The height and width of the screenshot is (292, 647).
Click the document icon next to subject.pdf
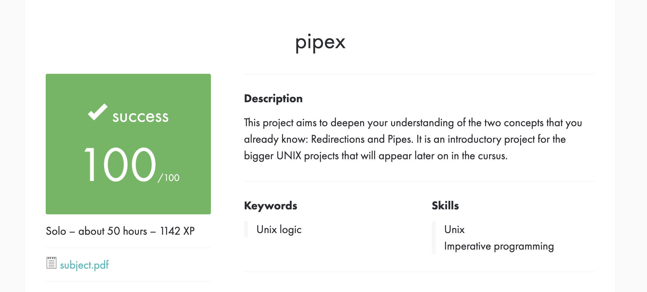(51, 264)
